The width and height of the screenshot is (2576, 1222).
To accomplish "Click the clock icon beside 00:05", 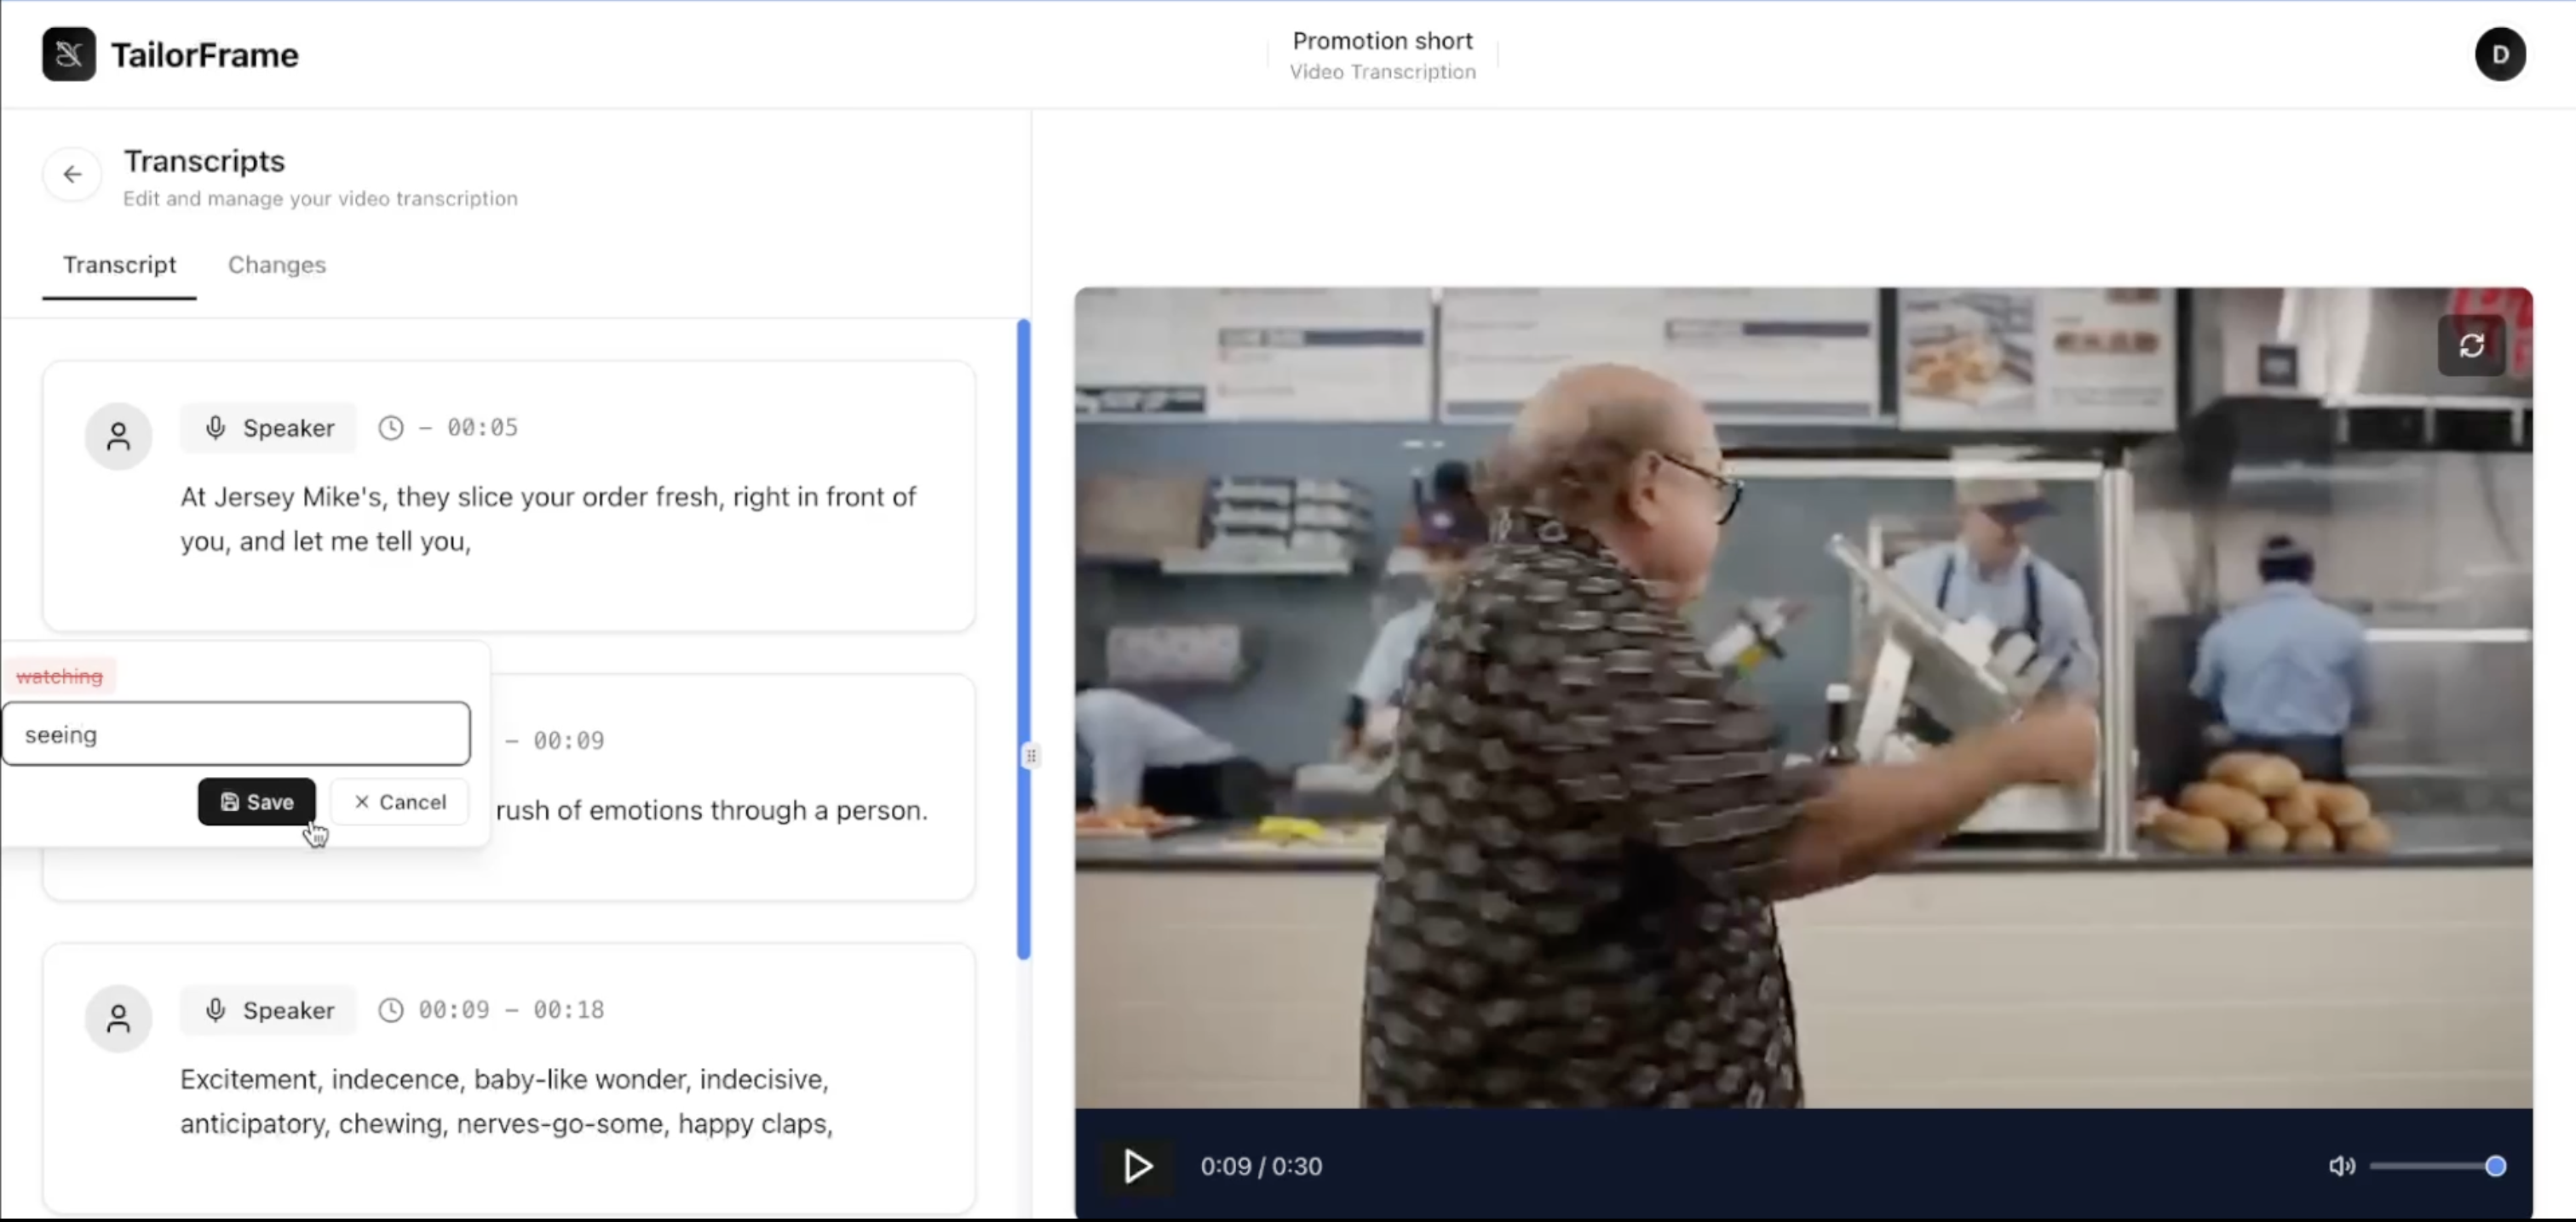I will tap(391, 429).
